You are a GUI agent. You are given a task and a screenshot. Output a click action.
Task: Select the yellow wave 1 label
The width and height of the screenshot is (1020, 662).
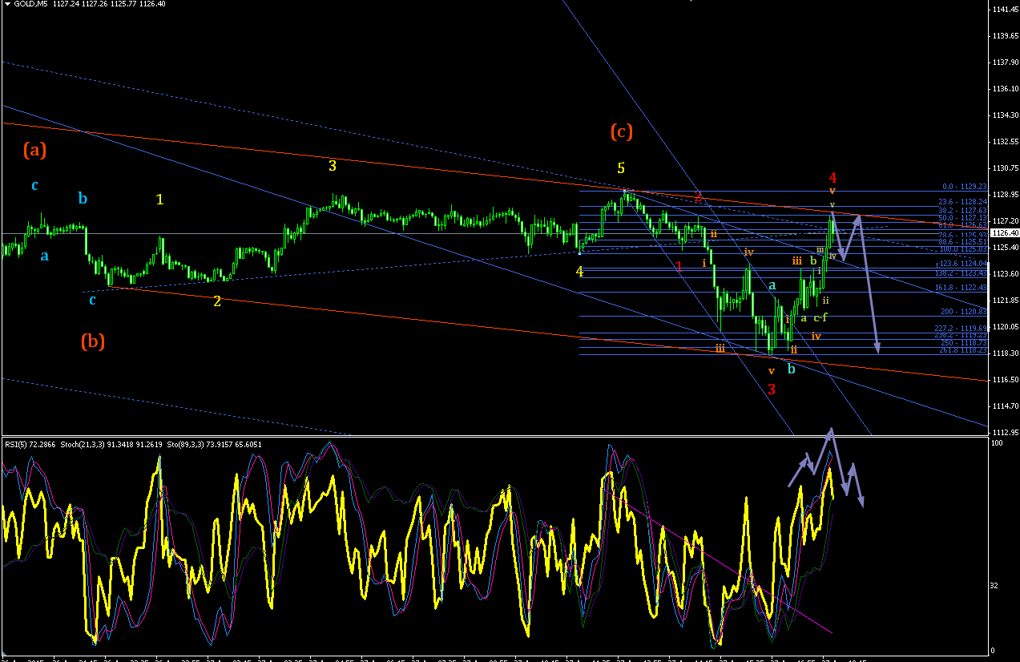[159, 199]
